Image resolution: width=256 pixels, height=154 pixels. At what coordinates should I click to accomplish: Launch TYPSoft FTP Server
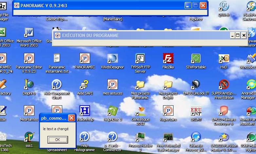[140, 58]
